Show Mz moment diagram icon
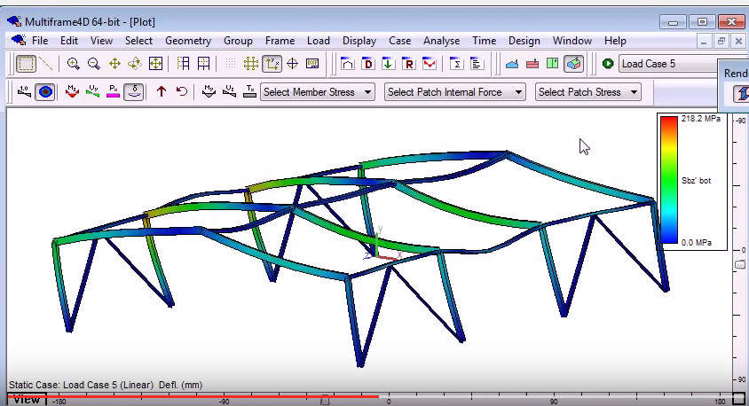The image size is (749, 406). pyautogui.click(x=72, y=91)
